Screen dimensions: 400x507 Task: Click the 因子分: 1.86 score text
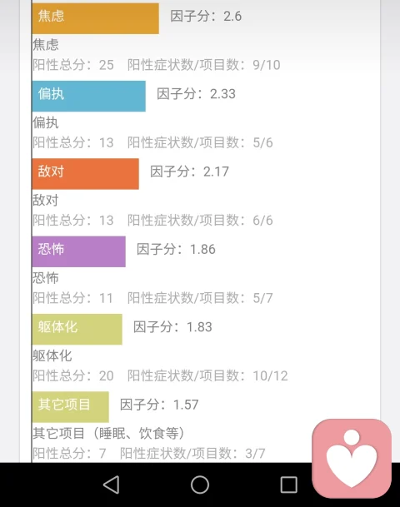176,249
